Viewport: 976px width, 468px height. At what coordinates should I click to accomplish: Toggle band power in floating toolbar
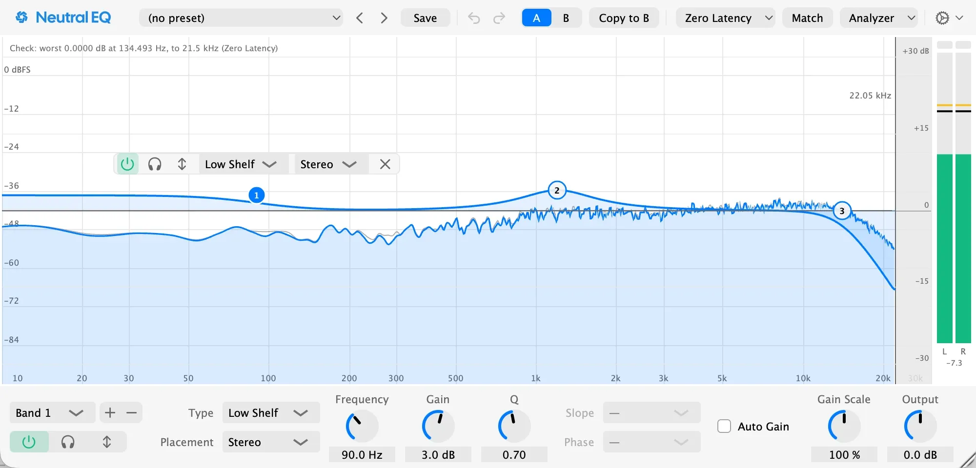(x=127, y=164)
